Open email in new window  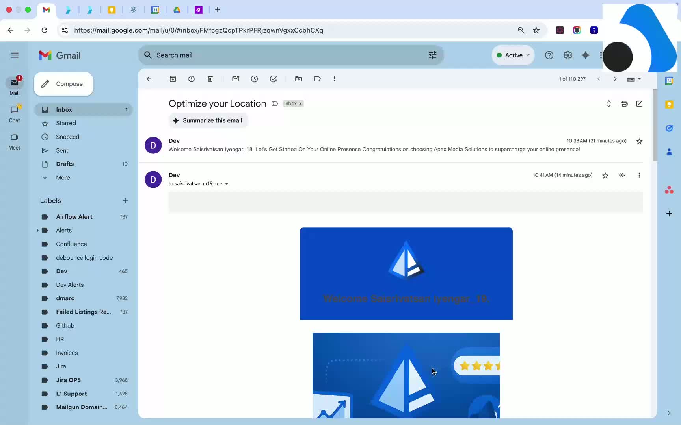click(x=639, y=103)
